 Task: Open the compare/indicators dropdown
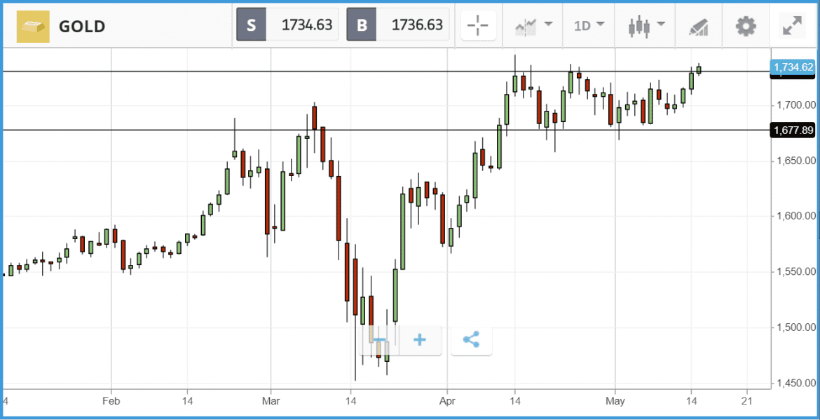coord(534,26)
